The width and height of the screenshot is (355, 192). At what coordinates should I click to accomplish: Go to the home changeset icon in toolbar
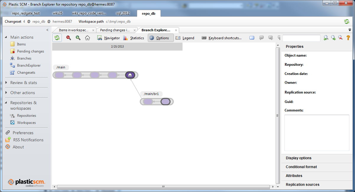pyautogui.click(x=87, y=38)
